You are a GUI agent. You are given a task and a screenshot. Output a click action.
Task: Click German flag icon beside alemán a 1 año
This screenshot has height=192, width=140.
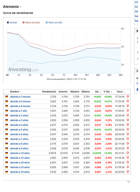point(7,111)
